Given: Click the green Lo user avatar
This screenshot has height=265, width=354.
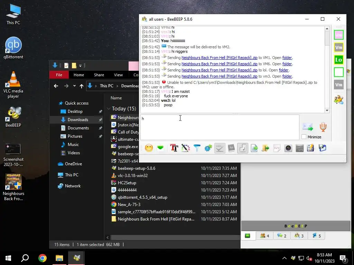Looking at the screenshot, I should click(339, 60).
